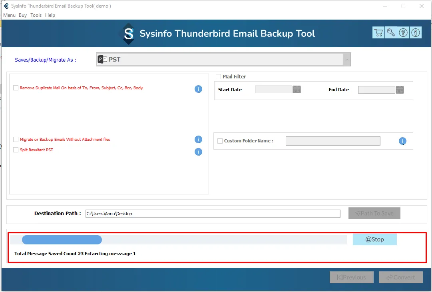Click the shopping cart buy icon
The width and height of the screenshot is (432, 292).
[378, 32]
